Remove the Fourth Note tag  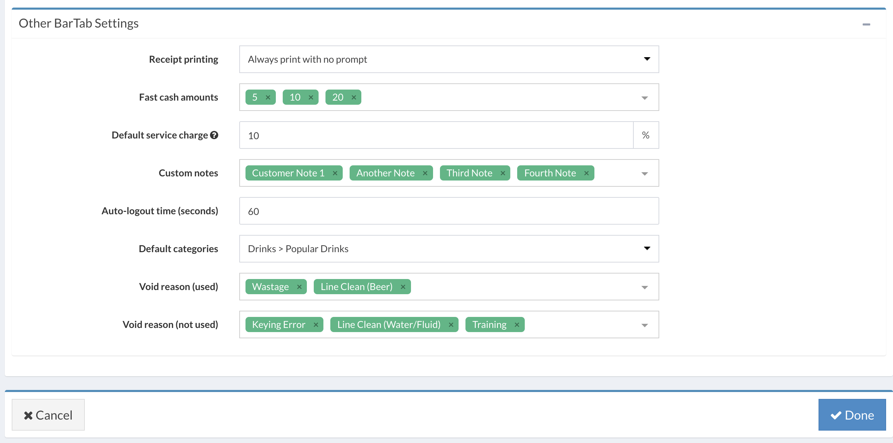[586, 173]
